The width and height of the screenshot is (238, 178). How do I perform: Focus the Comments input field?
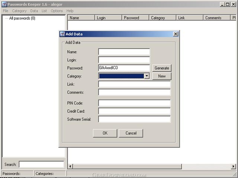(135, 92)
